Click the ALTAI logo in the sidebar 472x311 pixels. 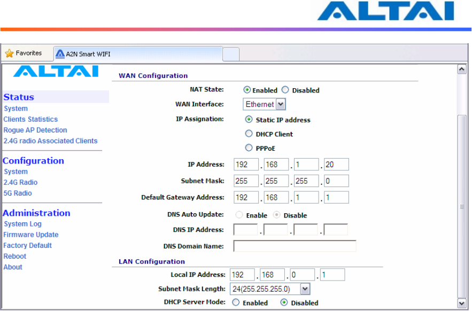click(x=56, y=72)
